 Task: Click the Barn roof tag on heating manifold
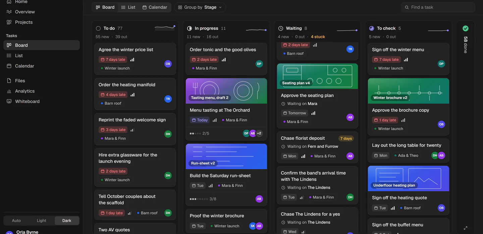click(x=111, y=103)
